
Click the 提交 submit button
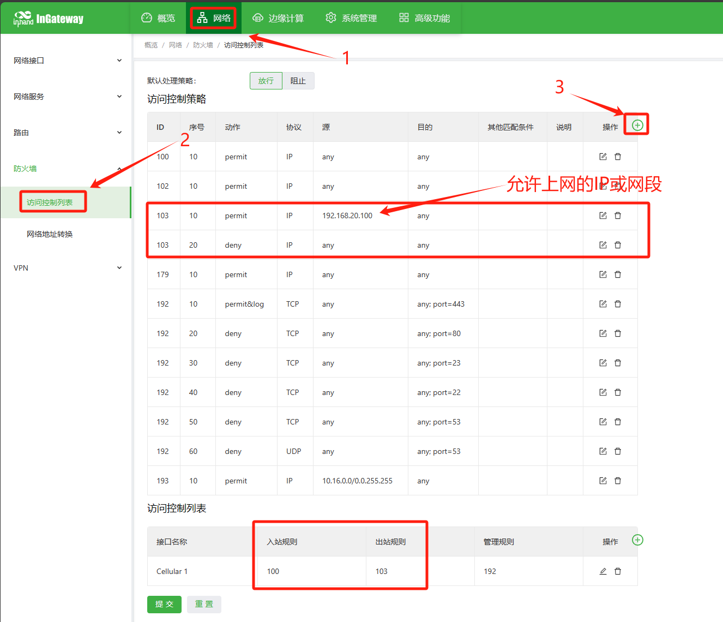coord(164,604)
